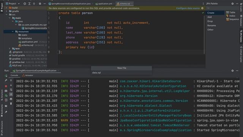The image size is (243, 137).
Task: Click the wrench icon in Run panel
Action: (x=6, y=80)
